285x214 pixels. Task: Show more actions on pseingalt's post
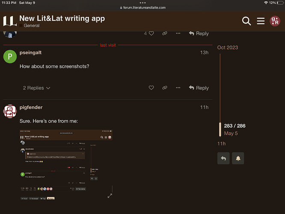point(178,88)
